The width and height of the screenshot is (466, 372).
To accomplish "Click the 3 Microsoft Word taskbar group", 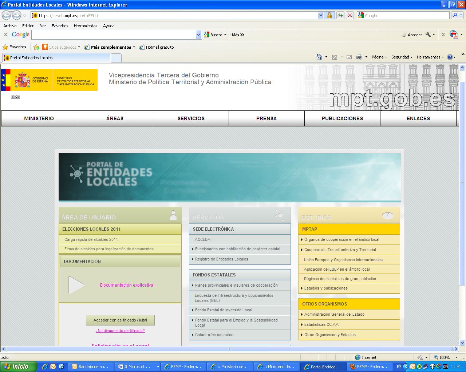I will click(x=138, y=367).
